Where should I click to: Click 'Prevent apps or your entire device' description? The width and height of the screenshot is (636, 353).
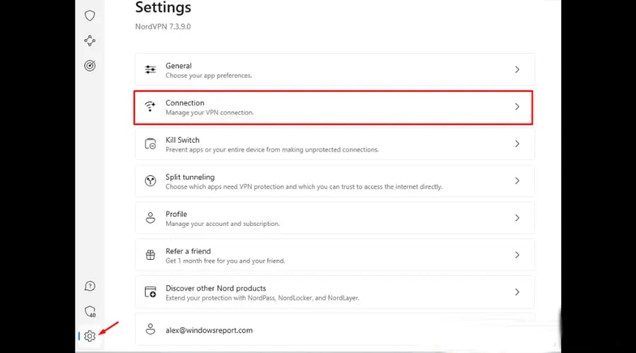[x=272, y=150]
